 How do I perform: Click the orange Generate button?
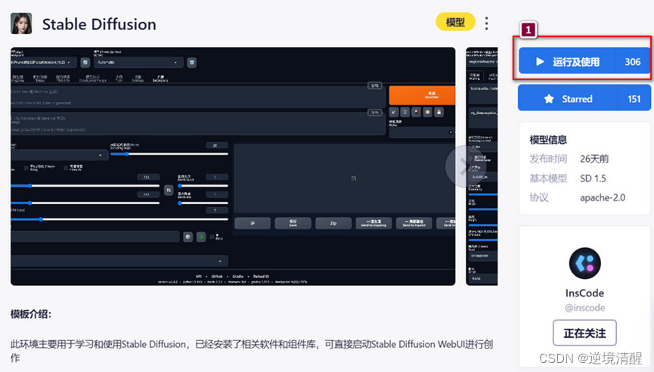click(x=422, y=95)
